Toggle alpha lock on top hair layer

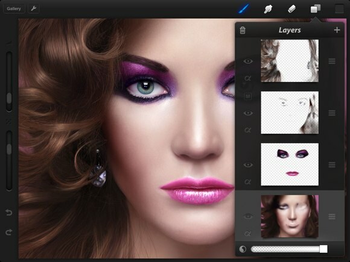248,78
